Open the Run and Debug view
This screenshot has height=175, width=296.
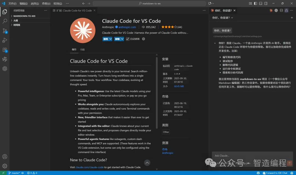[5, 40]
